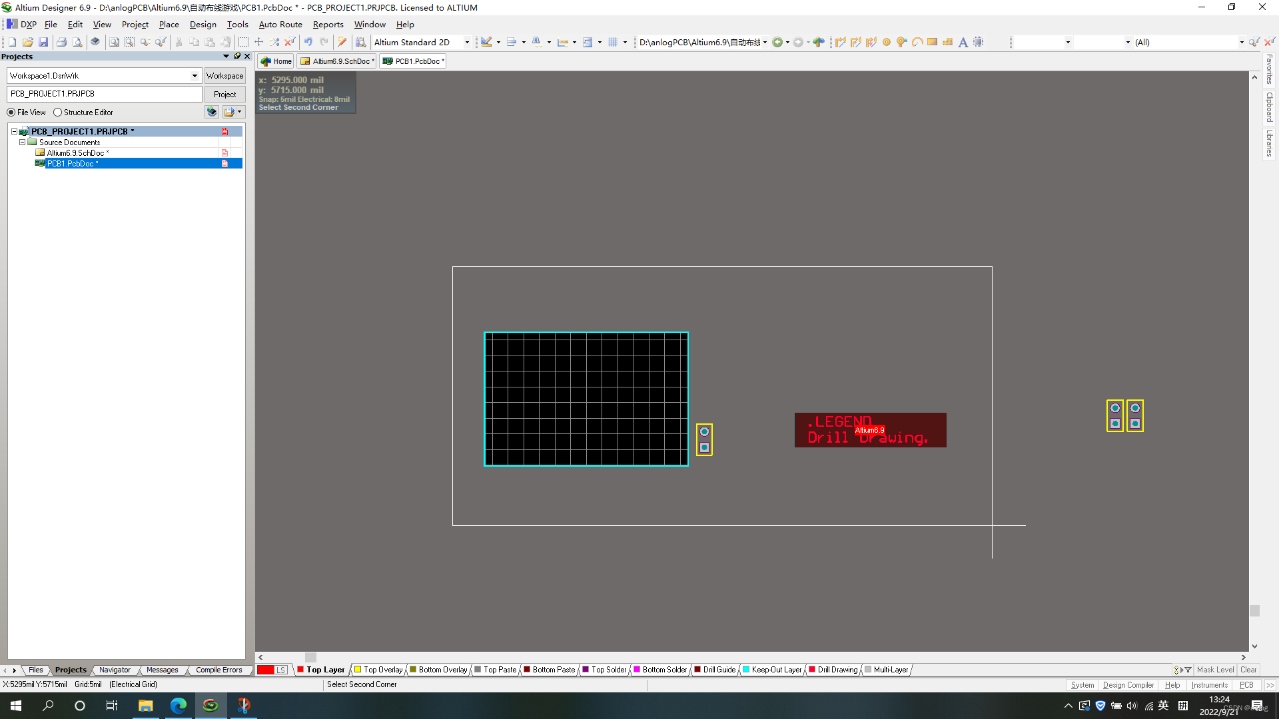Open the Auto Route menu
Image resolution: width=1279 pixels, height=719 pixels.
pos(280,25)
